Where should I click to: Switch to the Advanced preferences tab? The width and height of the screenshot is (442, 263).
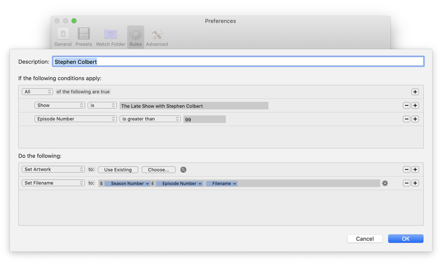[x=157, y=37]
